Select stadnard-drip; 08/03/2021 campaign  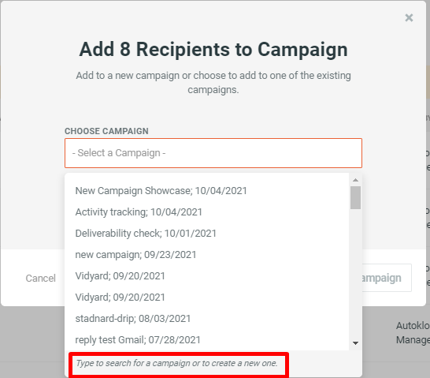(207, 319)
